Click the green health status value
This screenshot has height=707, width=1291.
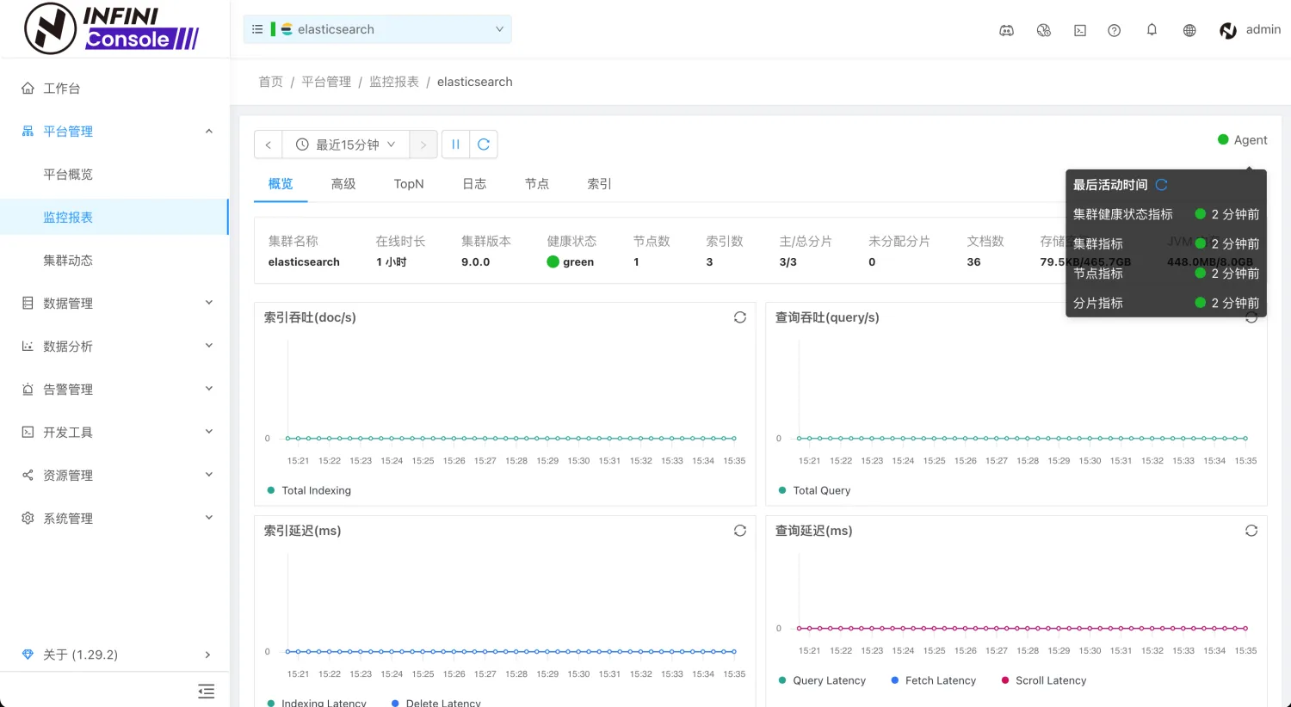click(x=571, y=261)
